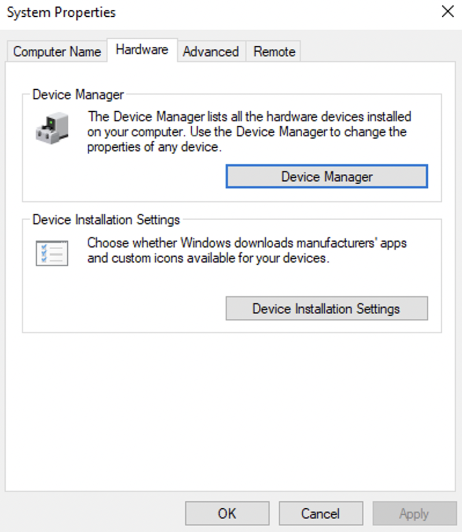
Task: Go to the Remote tab
Action: 274,52
